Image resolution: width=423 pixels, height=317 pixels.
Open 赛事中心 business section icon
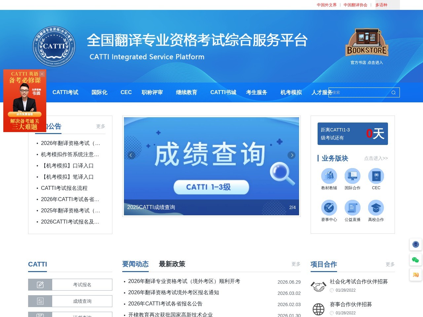[329, 208]
